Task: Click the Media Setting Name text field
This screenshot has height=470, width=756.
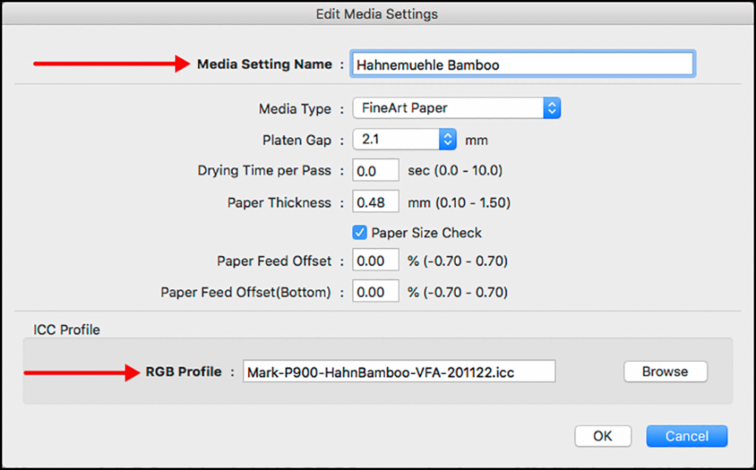Action: click(x=522, y=64)
